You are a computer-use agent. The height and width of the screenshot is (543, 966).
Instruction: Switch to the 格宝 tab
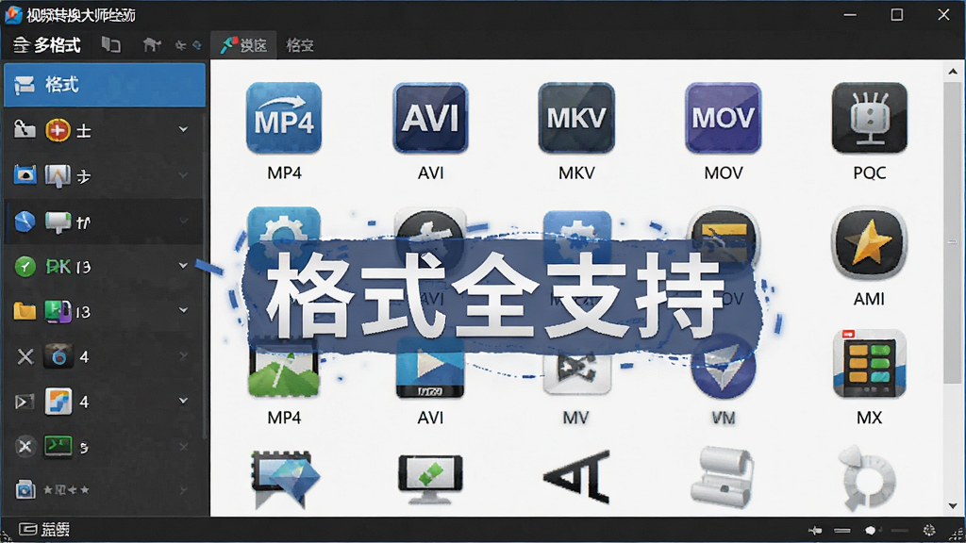coord(300,45)
